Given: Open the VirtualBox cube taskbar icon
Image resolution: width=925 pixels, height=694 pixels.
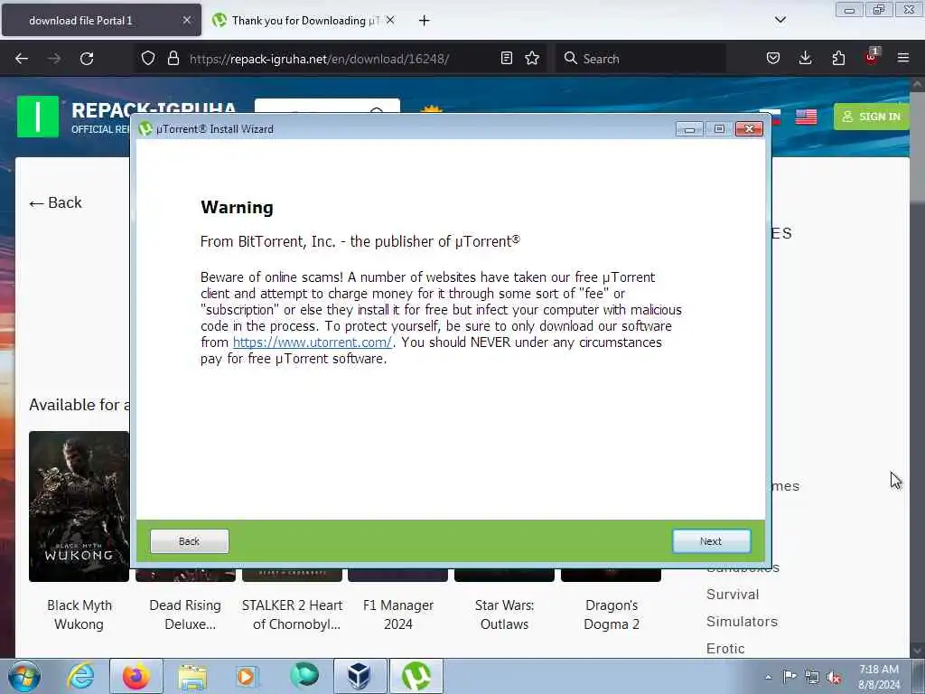Looking at the screenshot, I should (360, 676).
